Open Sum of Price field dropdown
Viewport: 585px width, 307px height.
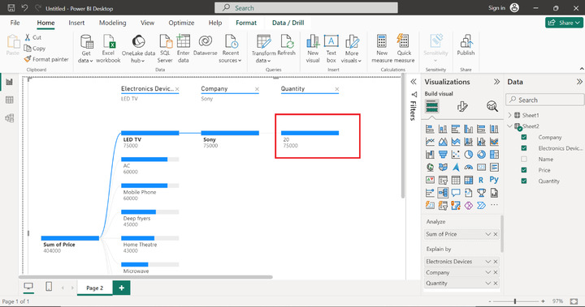[487, 234]
